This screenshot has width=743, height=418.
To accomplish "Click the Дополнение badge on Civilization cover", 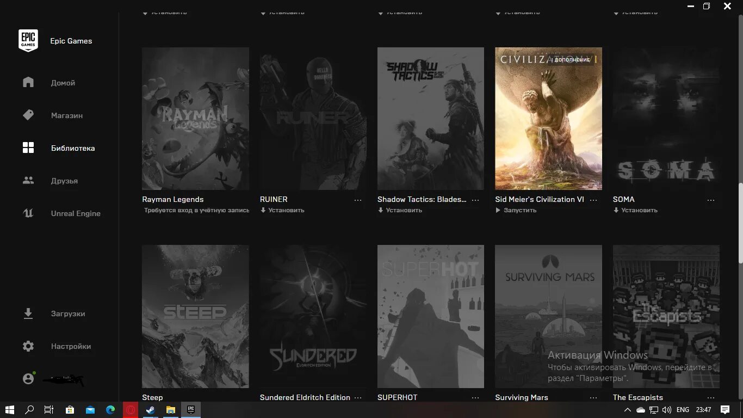I will tap(571, 59).
